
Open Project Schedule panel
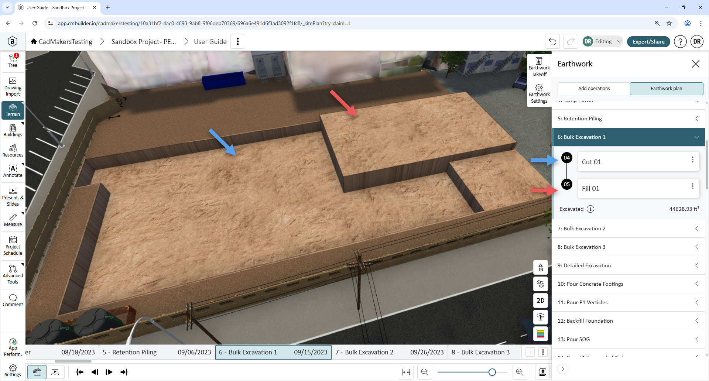[x=13, y=246]
